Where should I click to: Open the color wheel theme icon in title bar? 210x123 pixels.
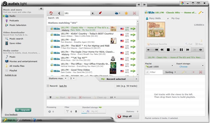click(x=182, y=3)
